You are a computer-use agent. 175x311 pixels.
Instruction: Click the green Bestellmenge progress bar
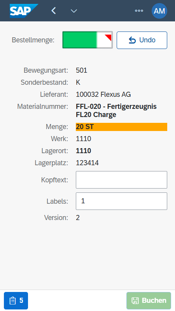coord(87,40)
